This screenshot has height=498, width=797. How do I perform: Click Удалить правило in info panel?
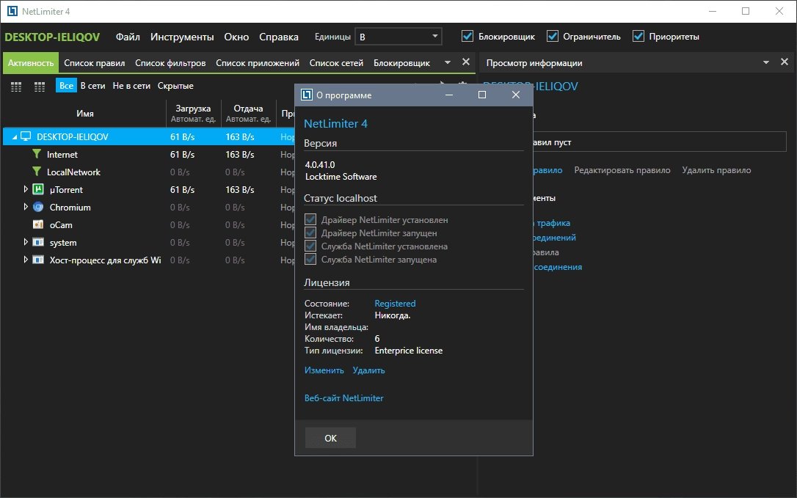(716, 170)
